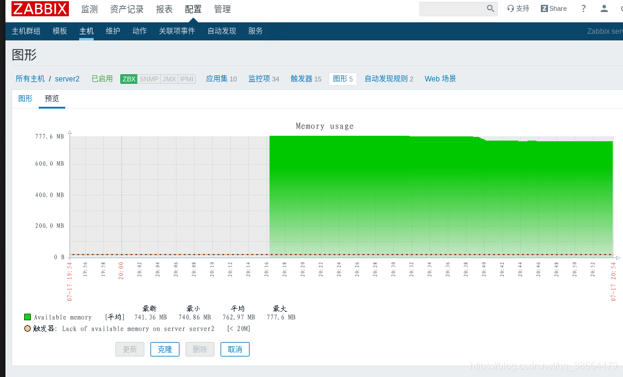This screenshot has height=377, width=623.
Task: Open the 管理 main menu
Action: pyautogui.click(x=222, y=9)
